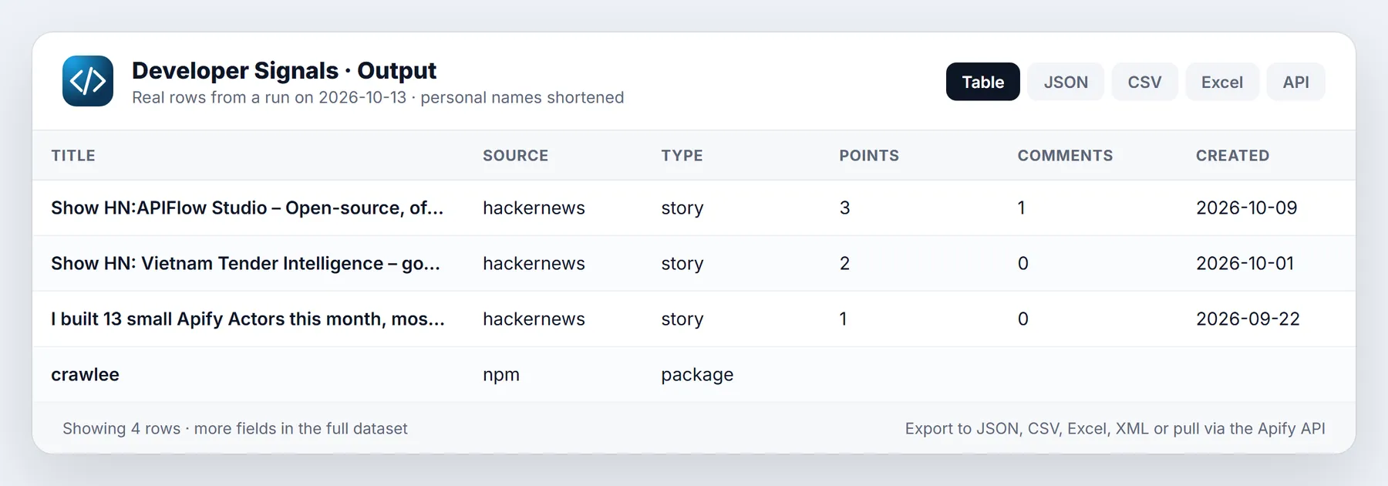This screenshot has width=1388, height=486.
Task: Click hackernews in the Apify Actors row
Action: pos(534,319)
